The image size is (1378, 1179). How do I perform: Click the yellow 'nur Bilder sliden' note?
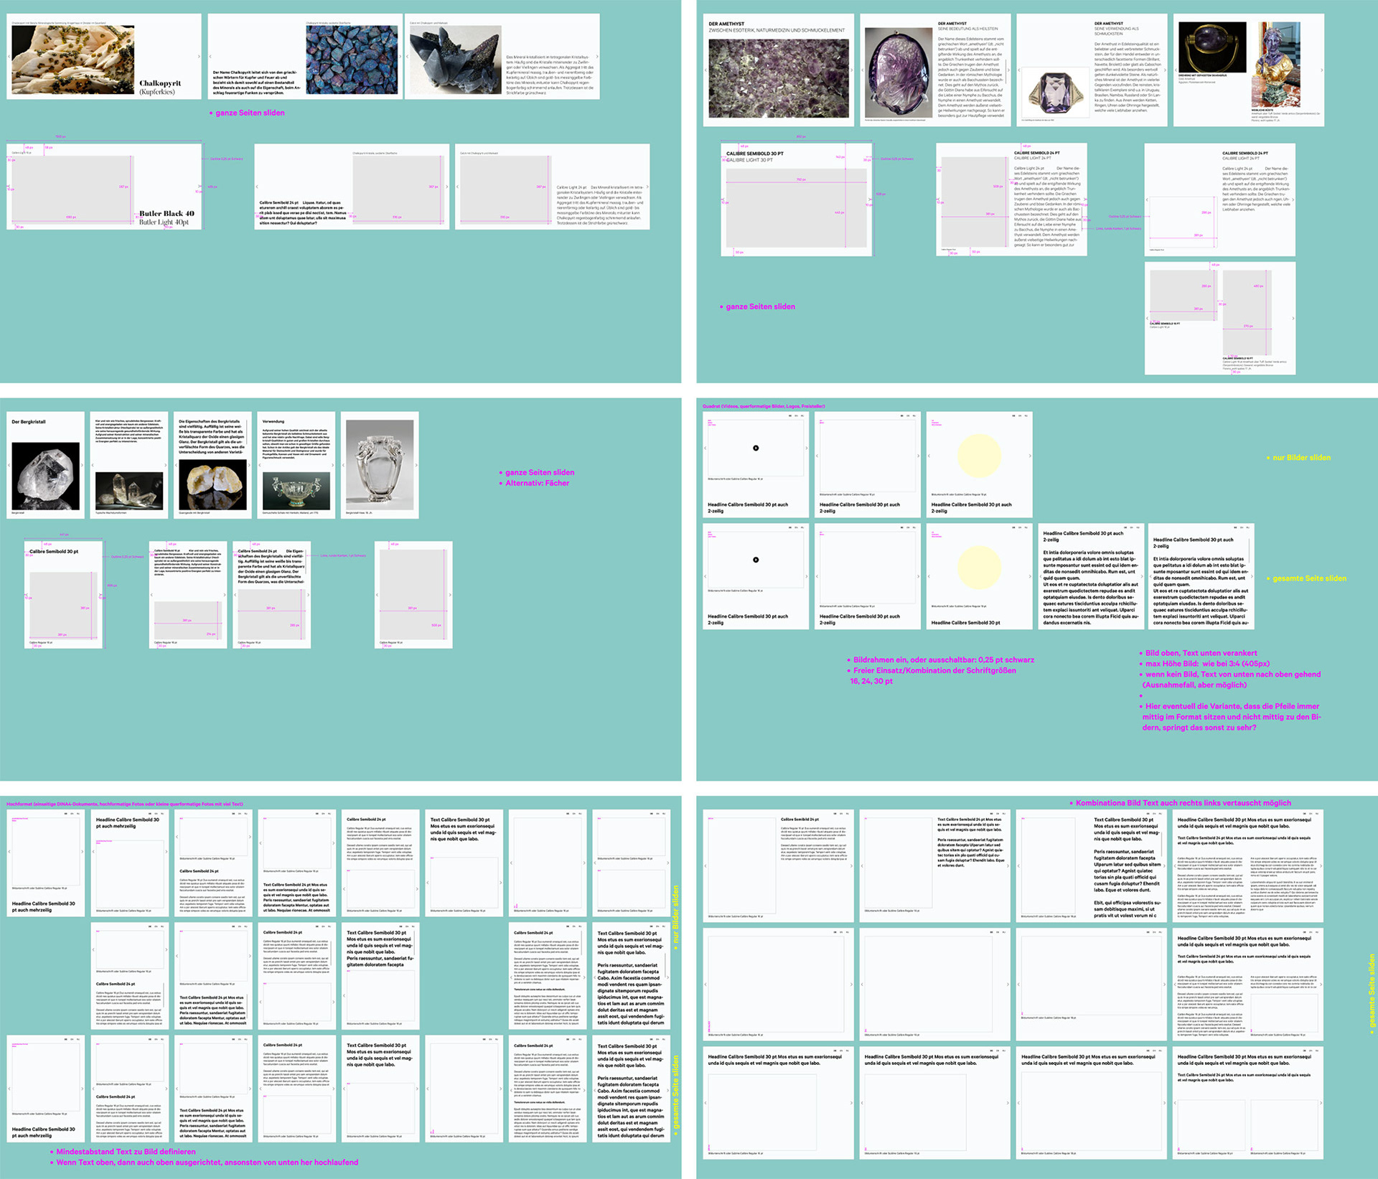[1301, 457]
